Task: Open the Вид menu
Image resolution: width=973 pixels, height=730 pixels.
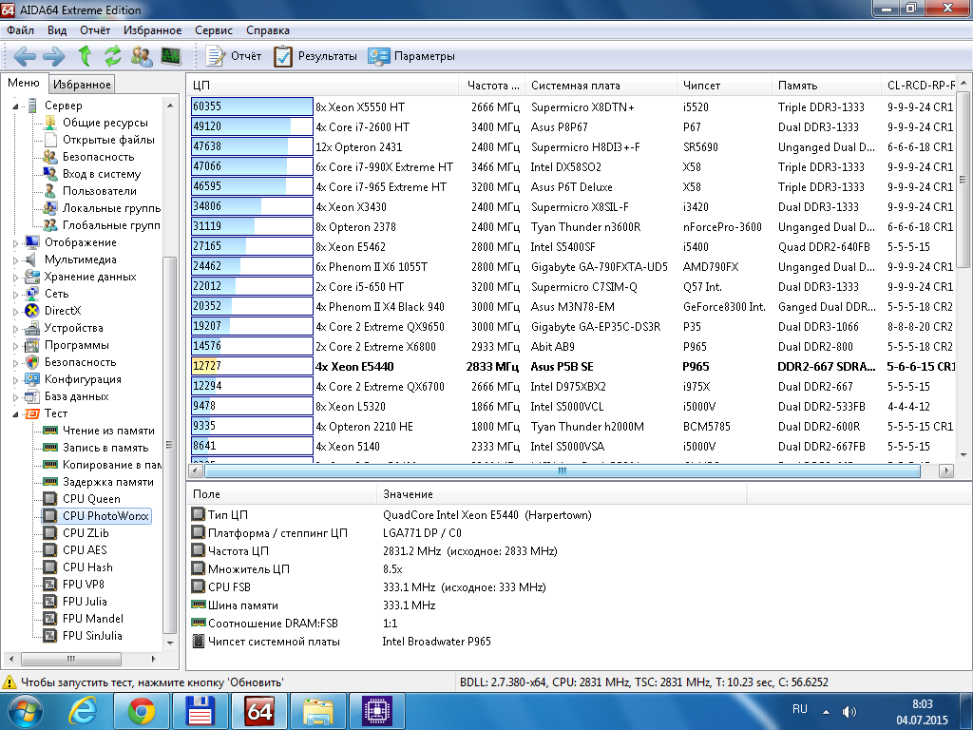Action: click(x=56, y=30)
